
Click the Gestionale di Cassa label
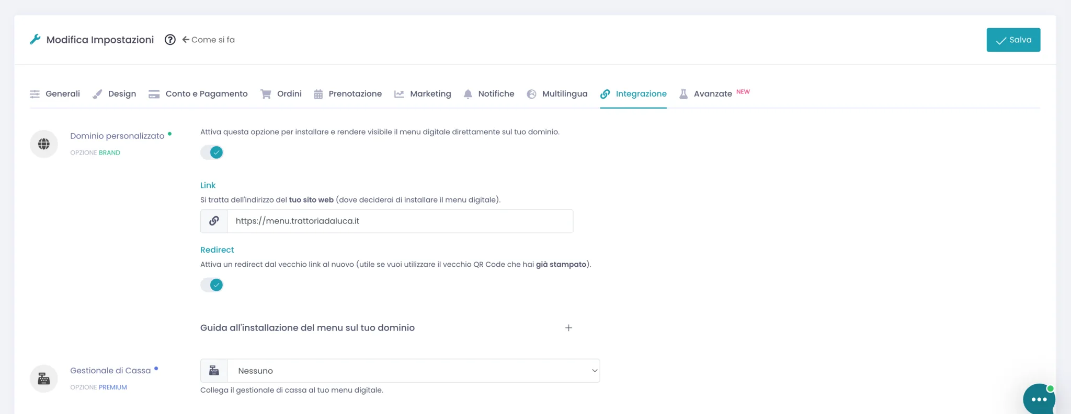(x=110, y=371)
